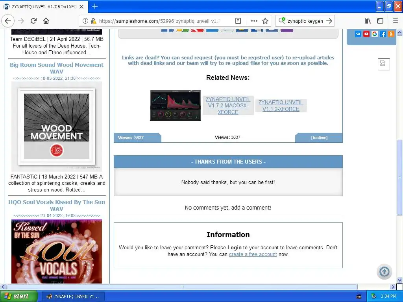Viewport: 403px width, 302px height.
Task: Open the Wood Movement cover image
Action: click(x=57, y=126)
